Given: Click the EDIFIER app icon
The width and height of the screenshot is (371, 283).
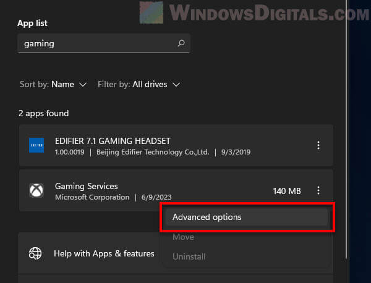Looking at the screenshot, I should point(36,145).
